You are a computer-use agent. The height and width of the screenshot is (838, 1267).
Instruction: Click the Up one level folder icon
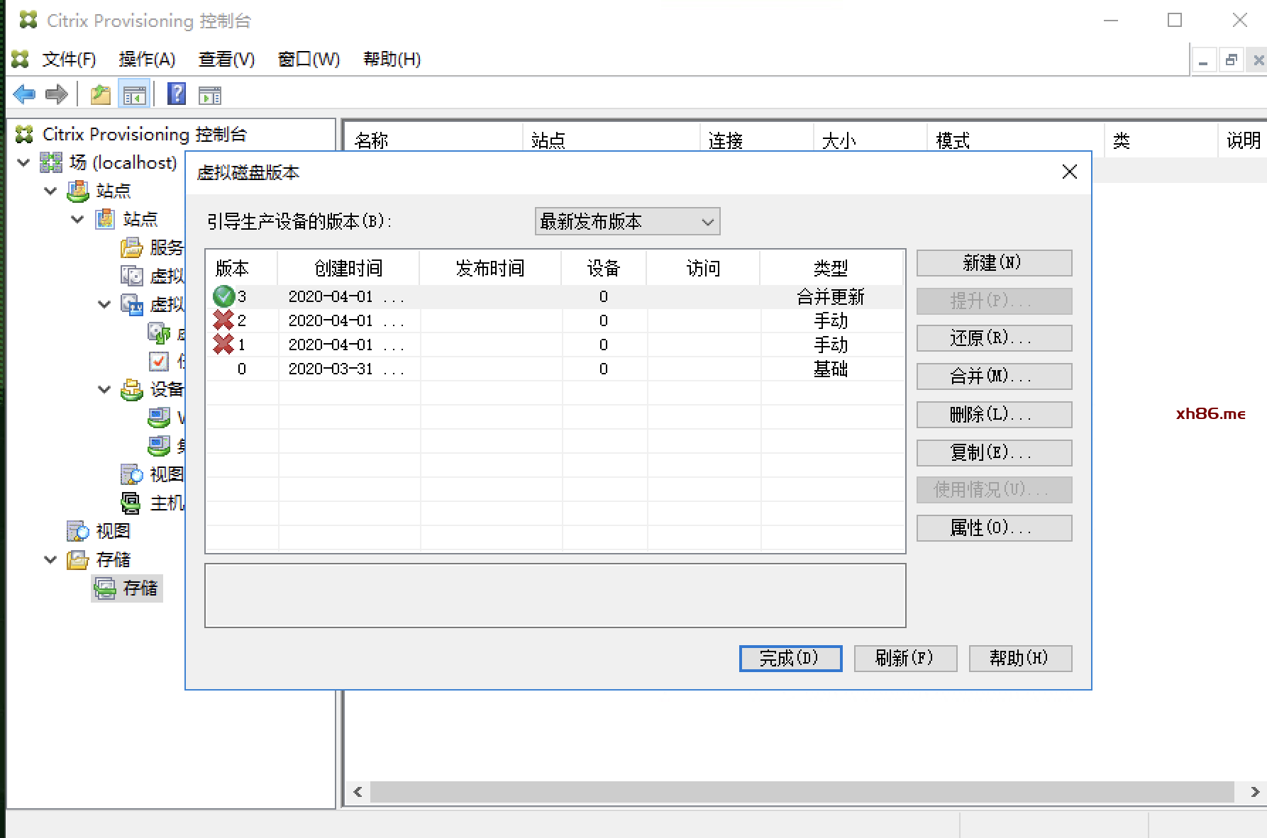100,94
